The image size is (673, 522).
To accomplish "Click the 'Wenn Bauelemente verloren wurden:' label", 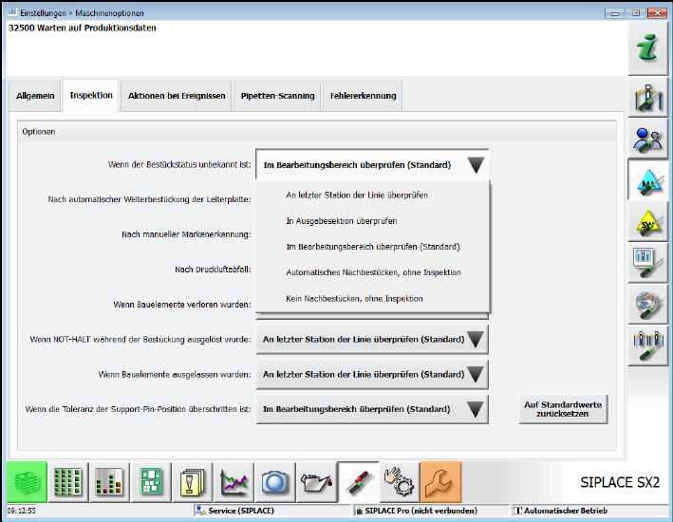I will click(x=182, y=305).
